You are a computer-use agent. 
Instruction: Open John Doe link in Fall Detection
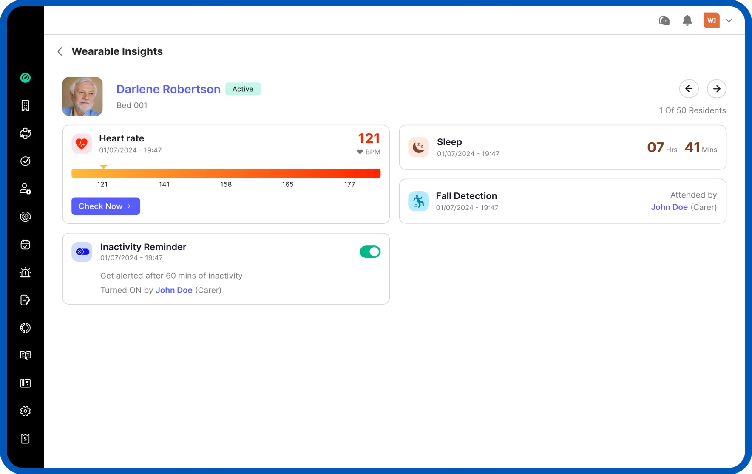[x=669, y=207]
